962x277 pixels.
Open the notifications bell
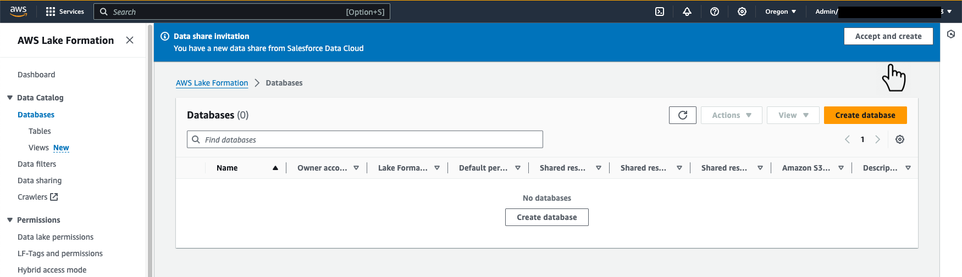(x=687, y=12)
